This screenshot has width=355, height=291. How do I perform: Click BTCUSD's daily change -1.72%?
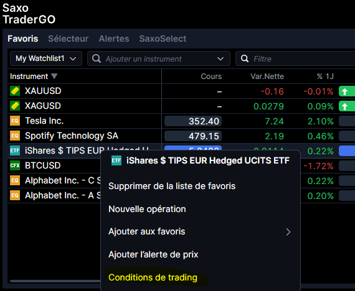[x=318, y=166]
